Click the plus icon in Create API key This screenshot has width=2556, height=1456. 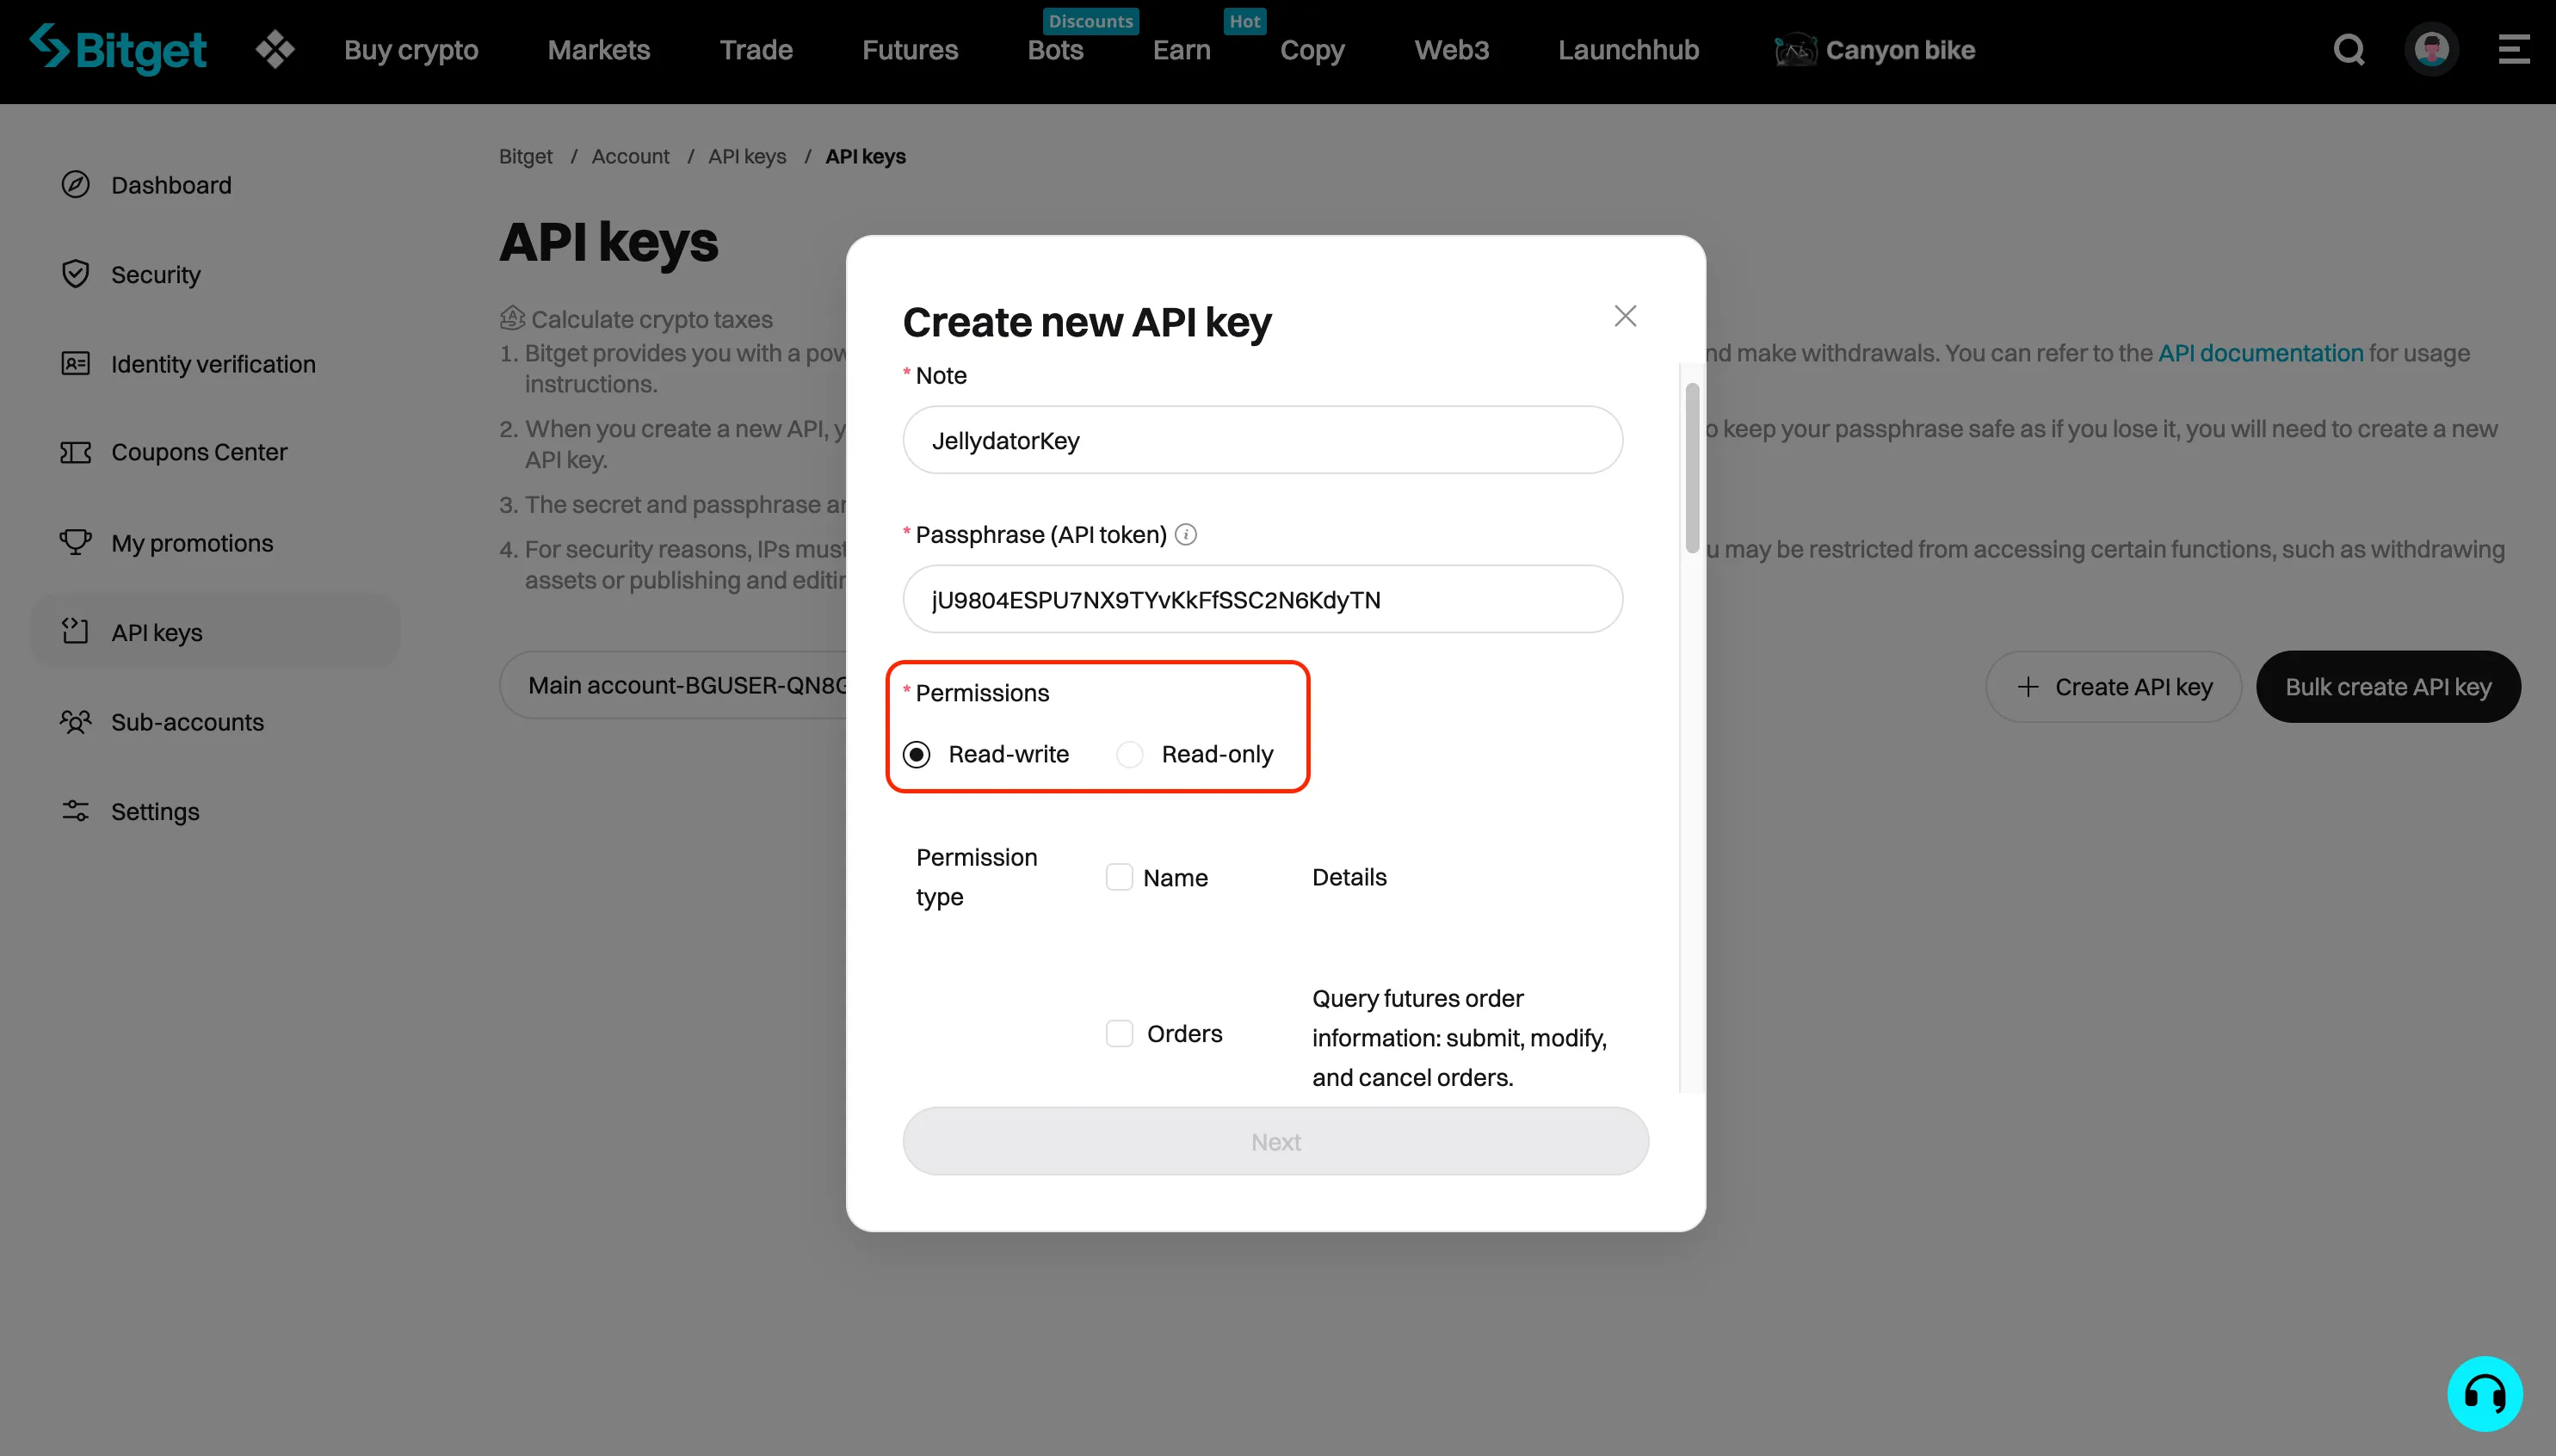[2028, 687]
